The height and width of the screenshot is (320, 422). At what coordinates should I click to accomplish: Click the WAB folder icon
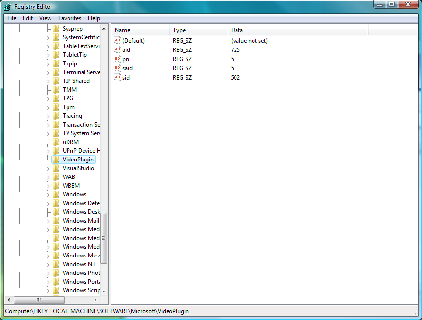point(56,177)
